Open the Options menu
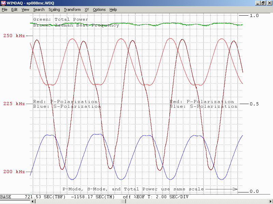Screen dimensions: 273x204 (99, 10)
